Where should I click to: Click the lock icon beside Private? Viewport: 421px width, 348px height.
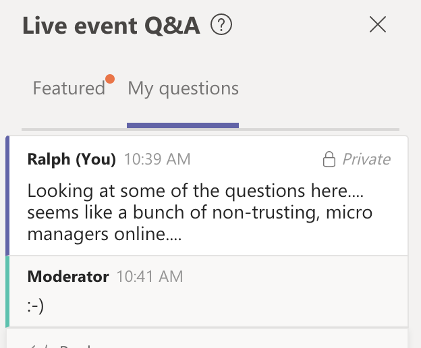point(329,159)
